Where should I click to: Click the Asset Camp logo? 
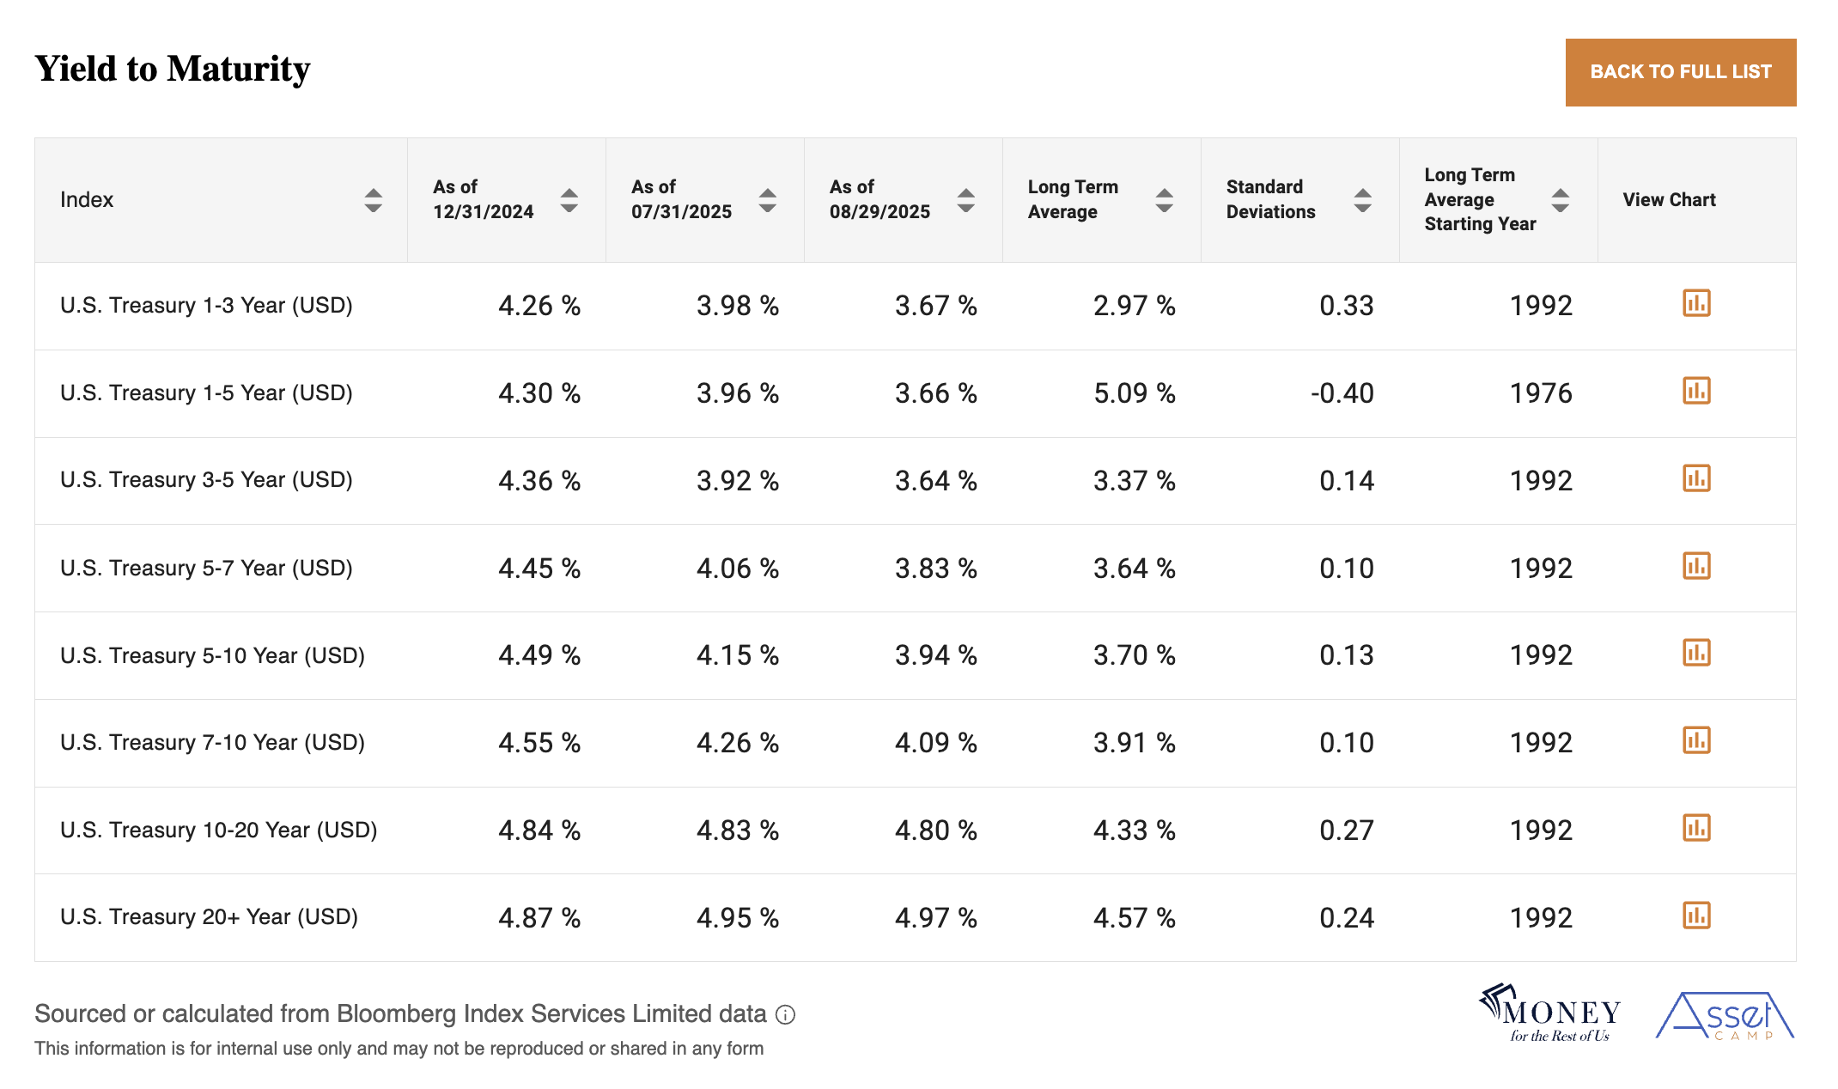point(1725,1016)
